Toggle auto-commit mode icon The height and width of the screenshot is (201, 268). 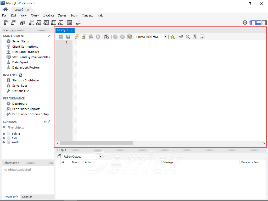click(x=129, y=37)
